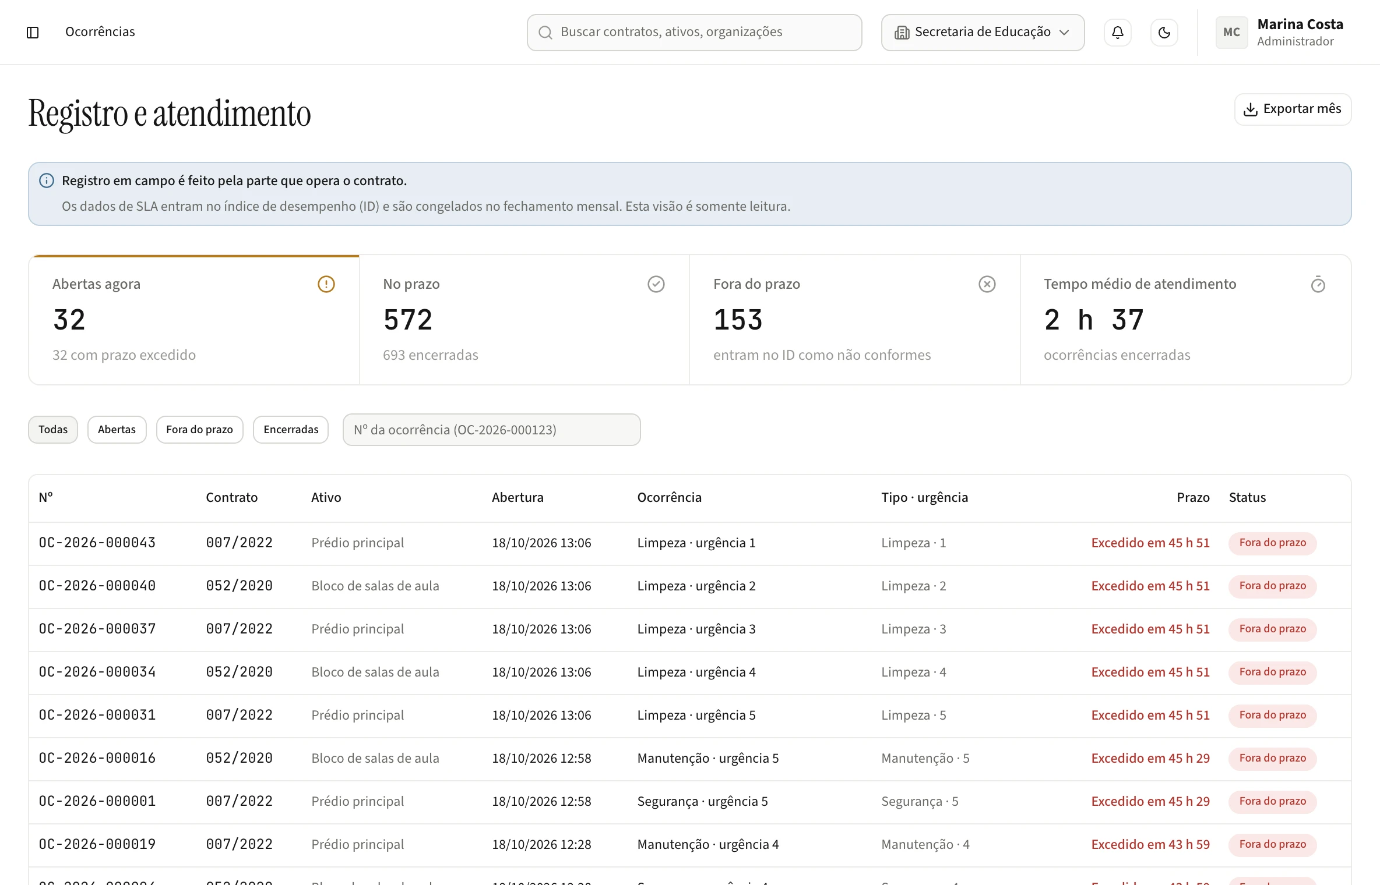Click search magnifier icon

tap(545, 32)
